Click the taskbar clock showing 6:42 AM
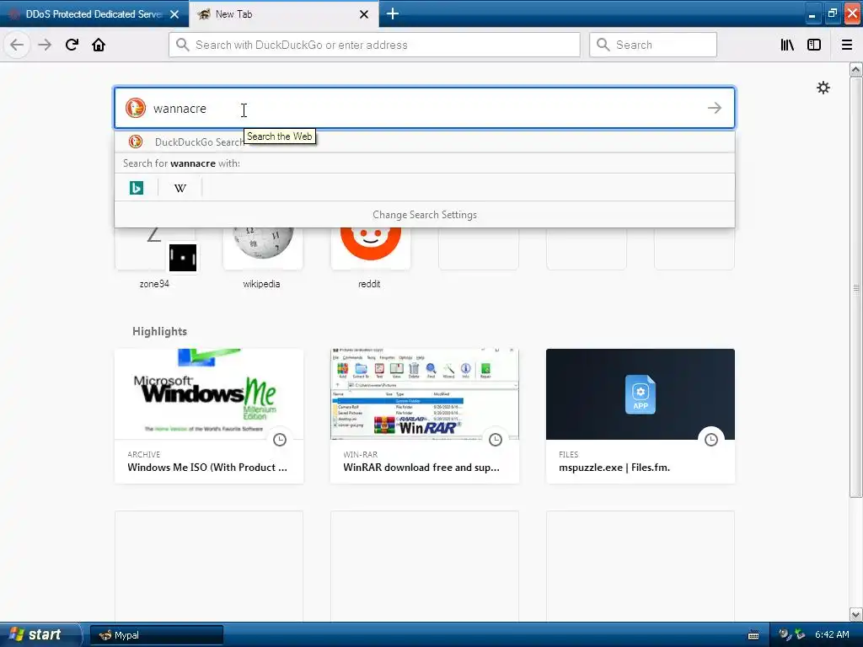Image resolution: width=863 pixels, height=647 pixels. coord(832,634)
